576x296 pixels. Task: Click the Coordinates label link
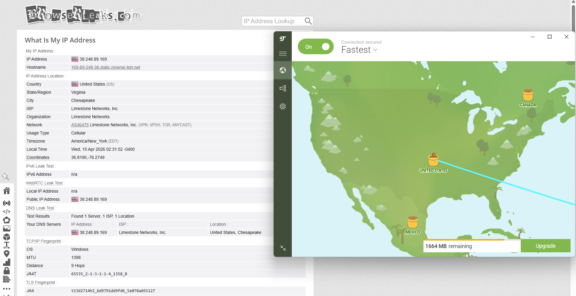(38, 157)
